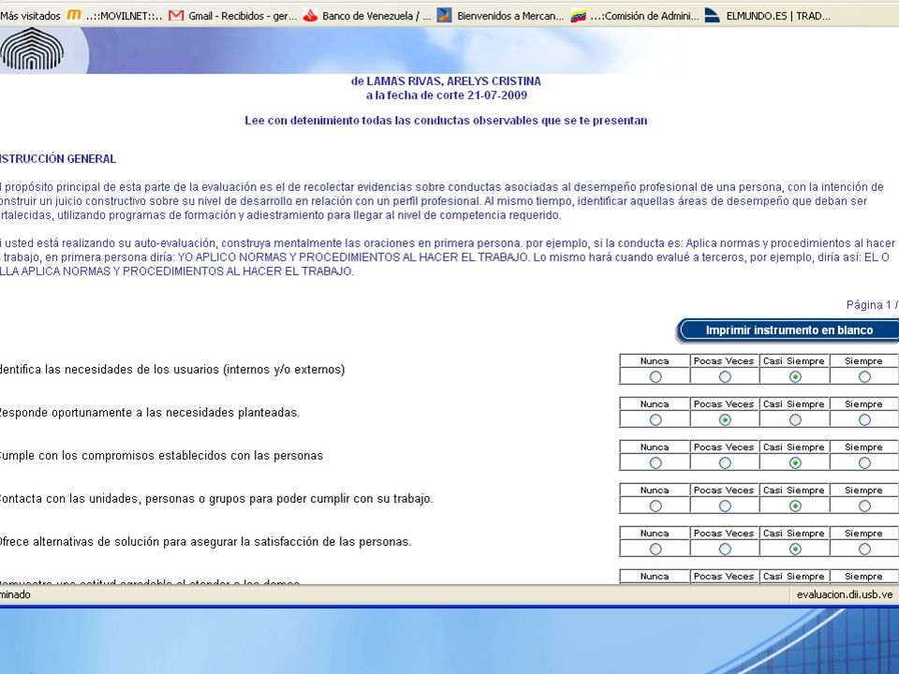Select Nunca for Identifica las necesidades
899x674 pixels.
pos(656,376)
